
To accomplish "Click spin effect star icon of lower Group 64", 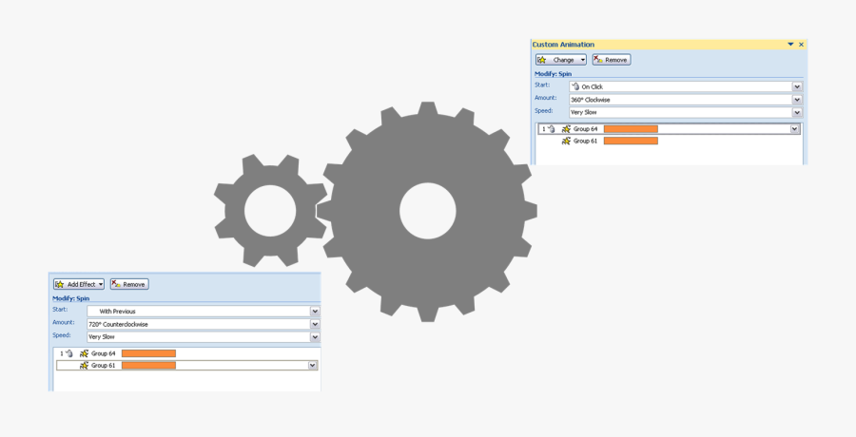I will pos(84,353).
